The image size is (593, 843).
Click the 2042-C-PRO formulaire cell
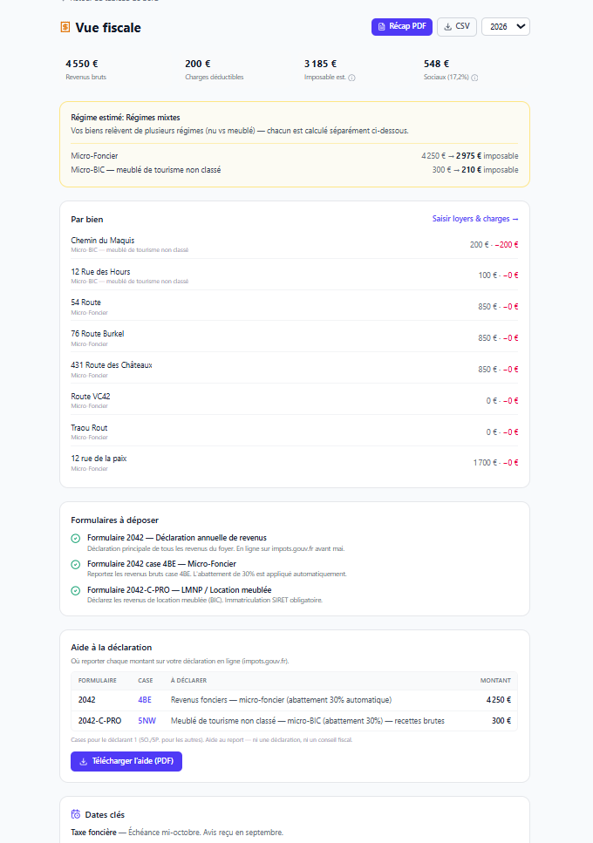(x=100, y=721)
